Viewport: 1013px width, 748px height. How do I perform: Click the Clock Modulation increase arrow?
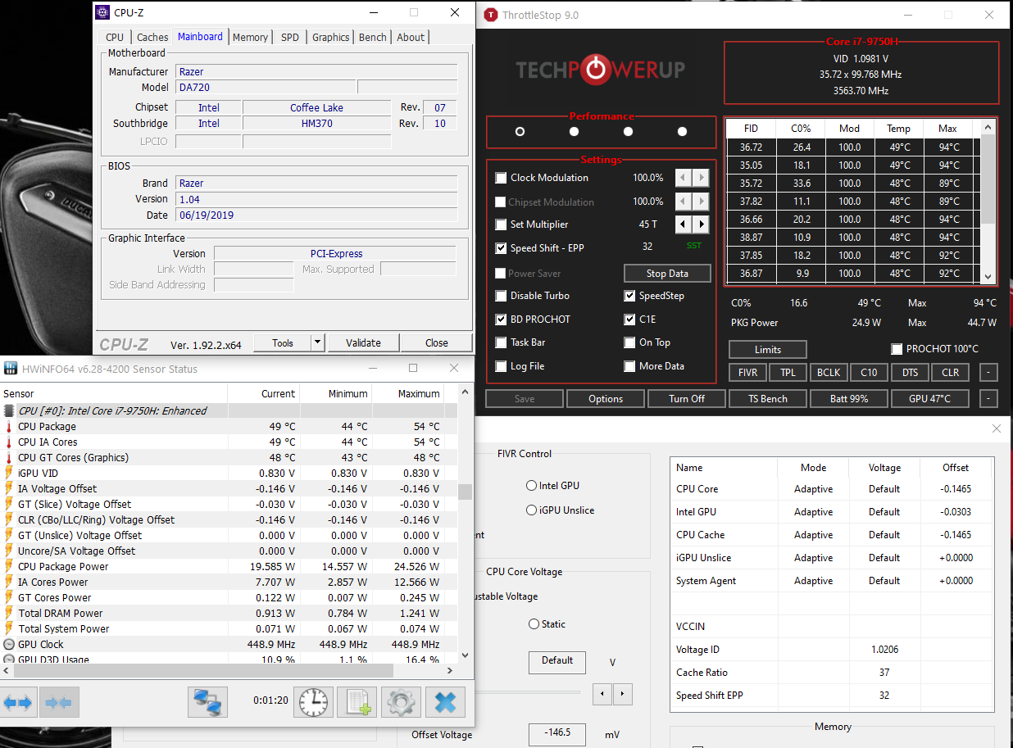[x=701, y=178]
